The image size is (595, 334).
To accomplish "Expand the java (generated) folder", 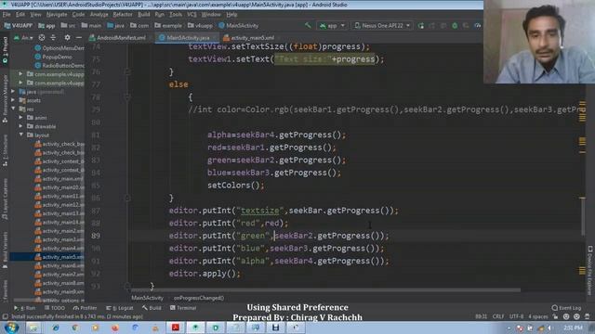I will click(x=13, y=91).
